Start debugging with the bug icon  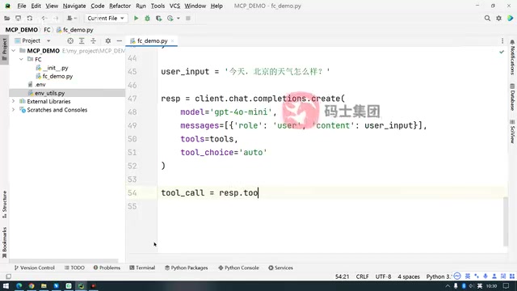147,18
